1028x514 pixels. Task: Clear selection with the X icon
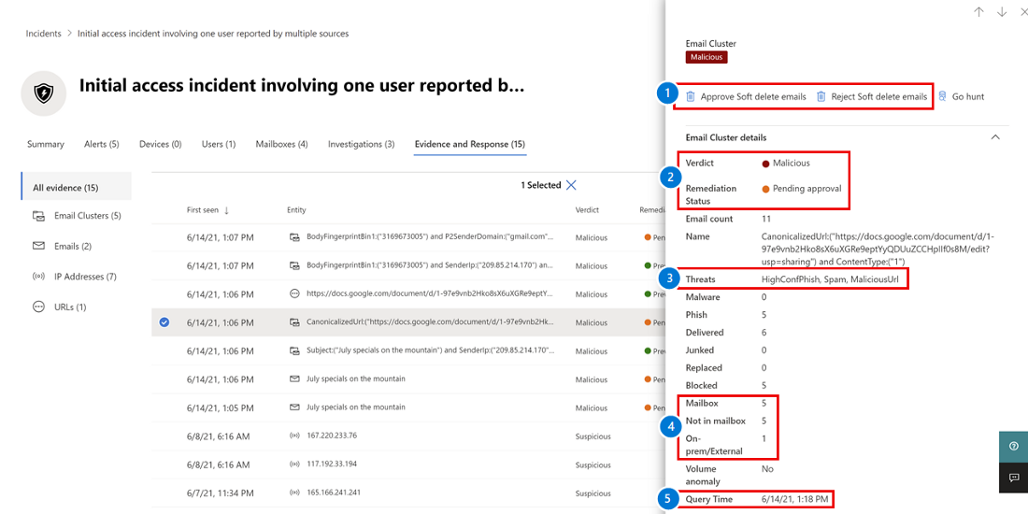571,185
